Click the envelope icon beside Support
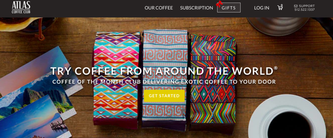Viewport: 333px width, 138px height. pyautogui.click(x=296, y=6)
